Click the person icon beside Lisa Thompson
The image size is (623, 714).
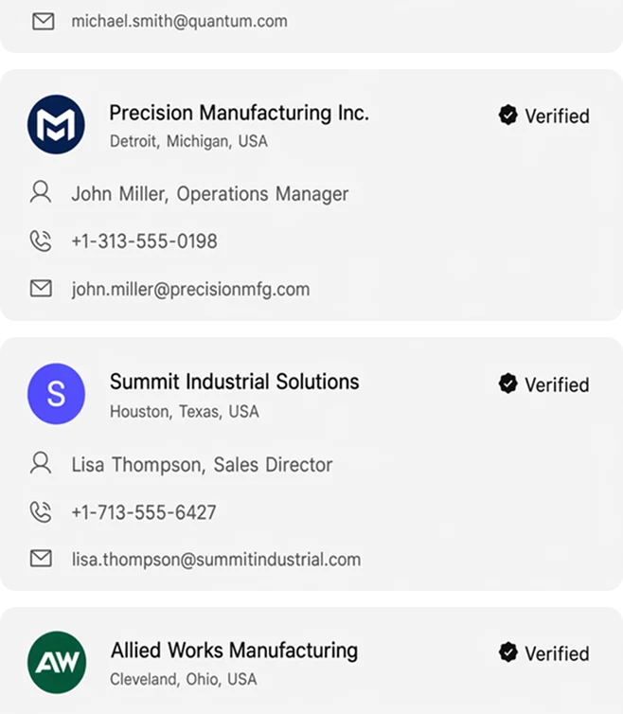(x=41, y=463)
